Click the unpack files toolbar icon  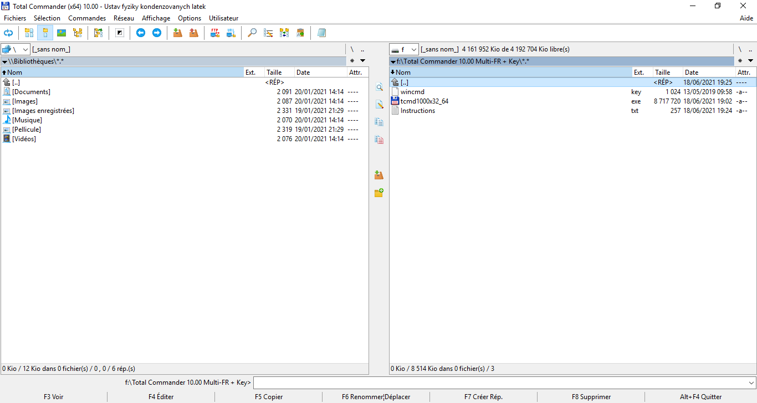coord(193,33)
